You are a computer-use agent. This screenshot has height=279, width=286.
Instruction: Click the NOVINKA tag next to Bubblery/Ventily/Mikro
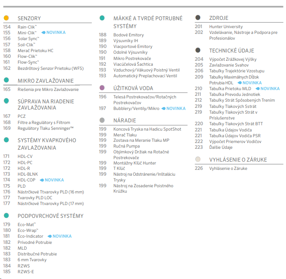[x=173, y=109]
